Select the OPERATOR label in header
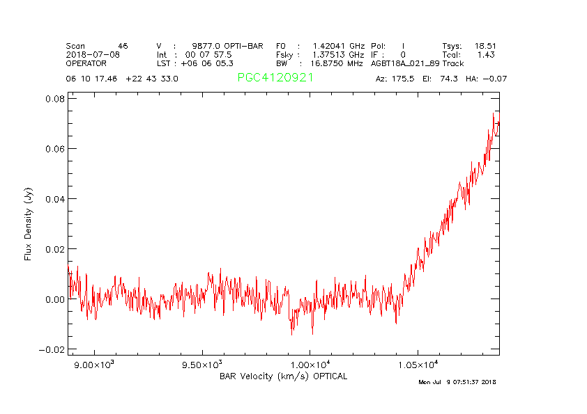 [x=86, y=63]
